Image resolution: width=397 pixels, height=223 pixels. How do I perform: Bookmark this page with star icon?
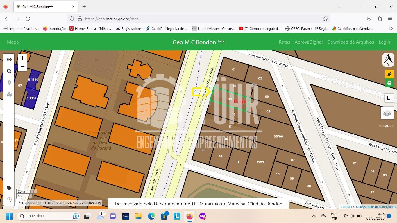click(325, 19)
